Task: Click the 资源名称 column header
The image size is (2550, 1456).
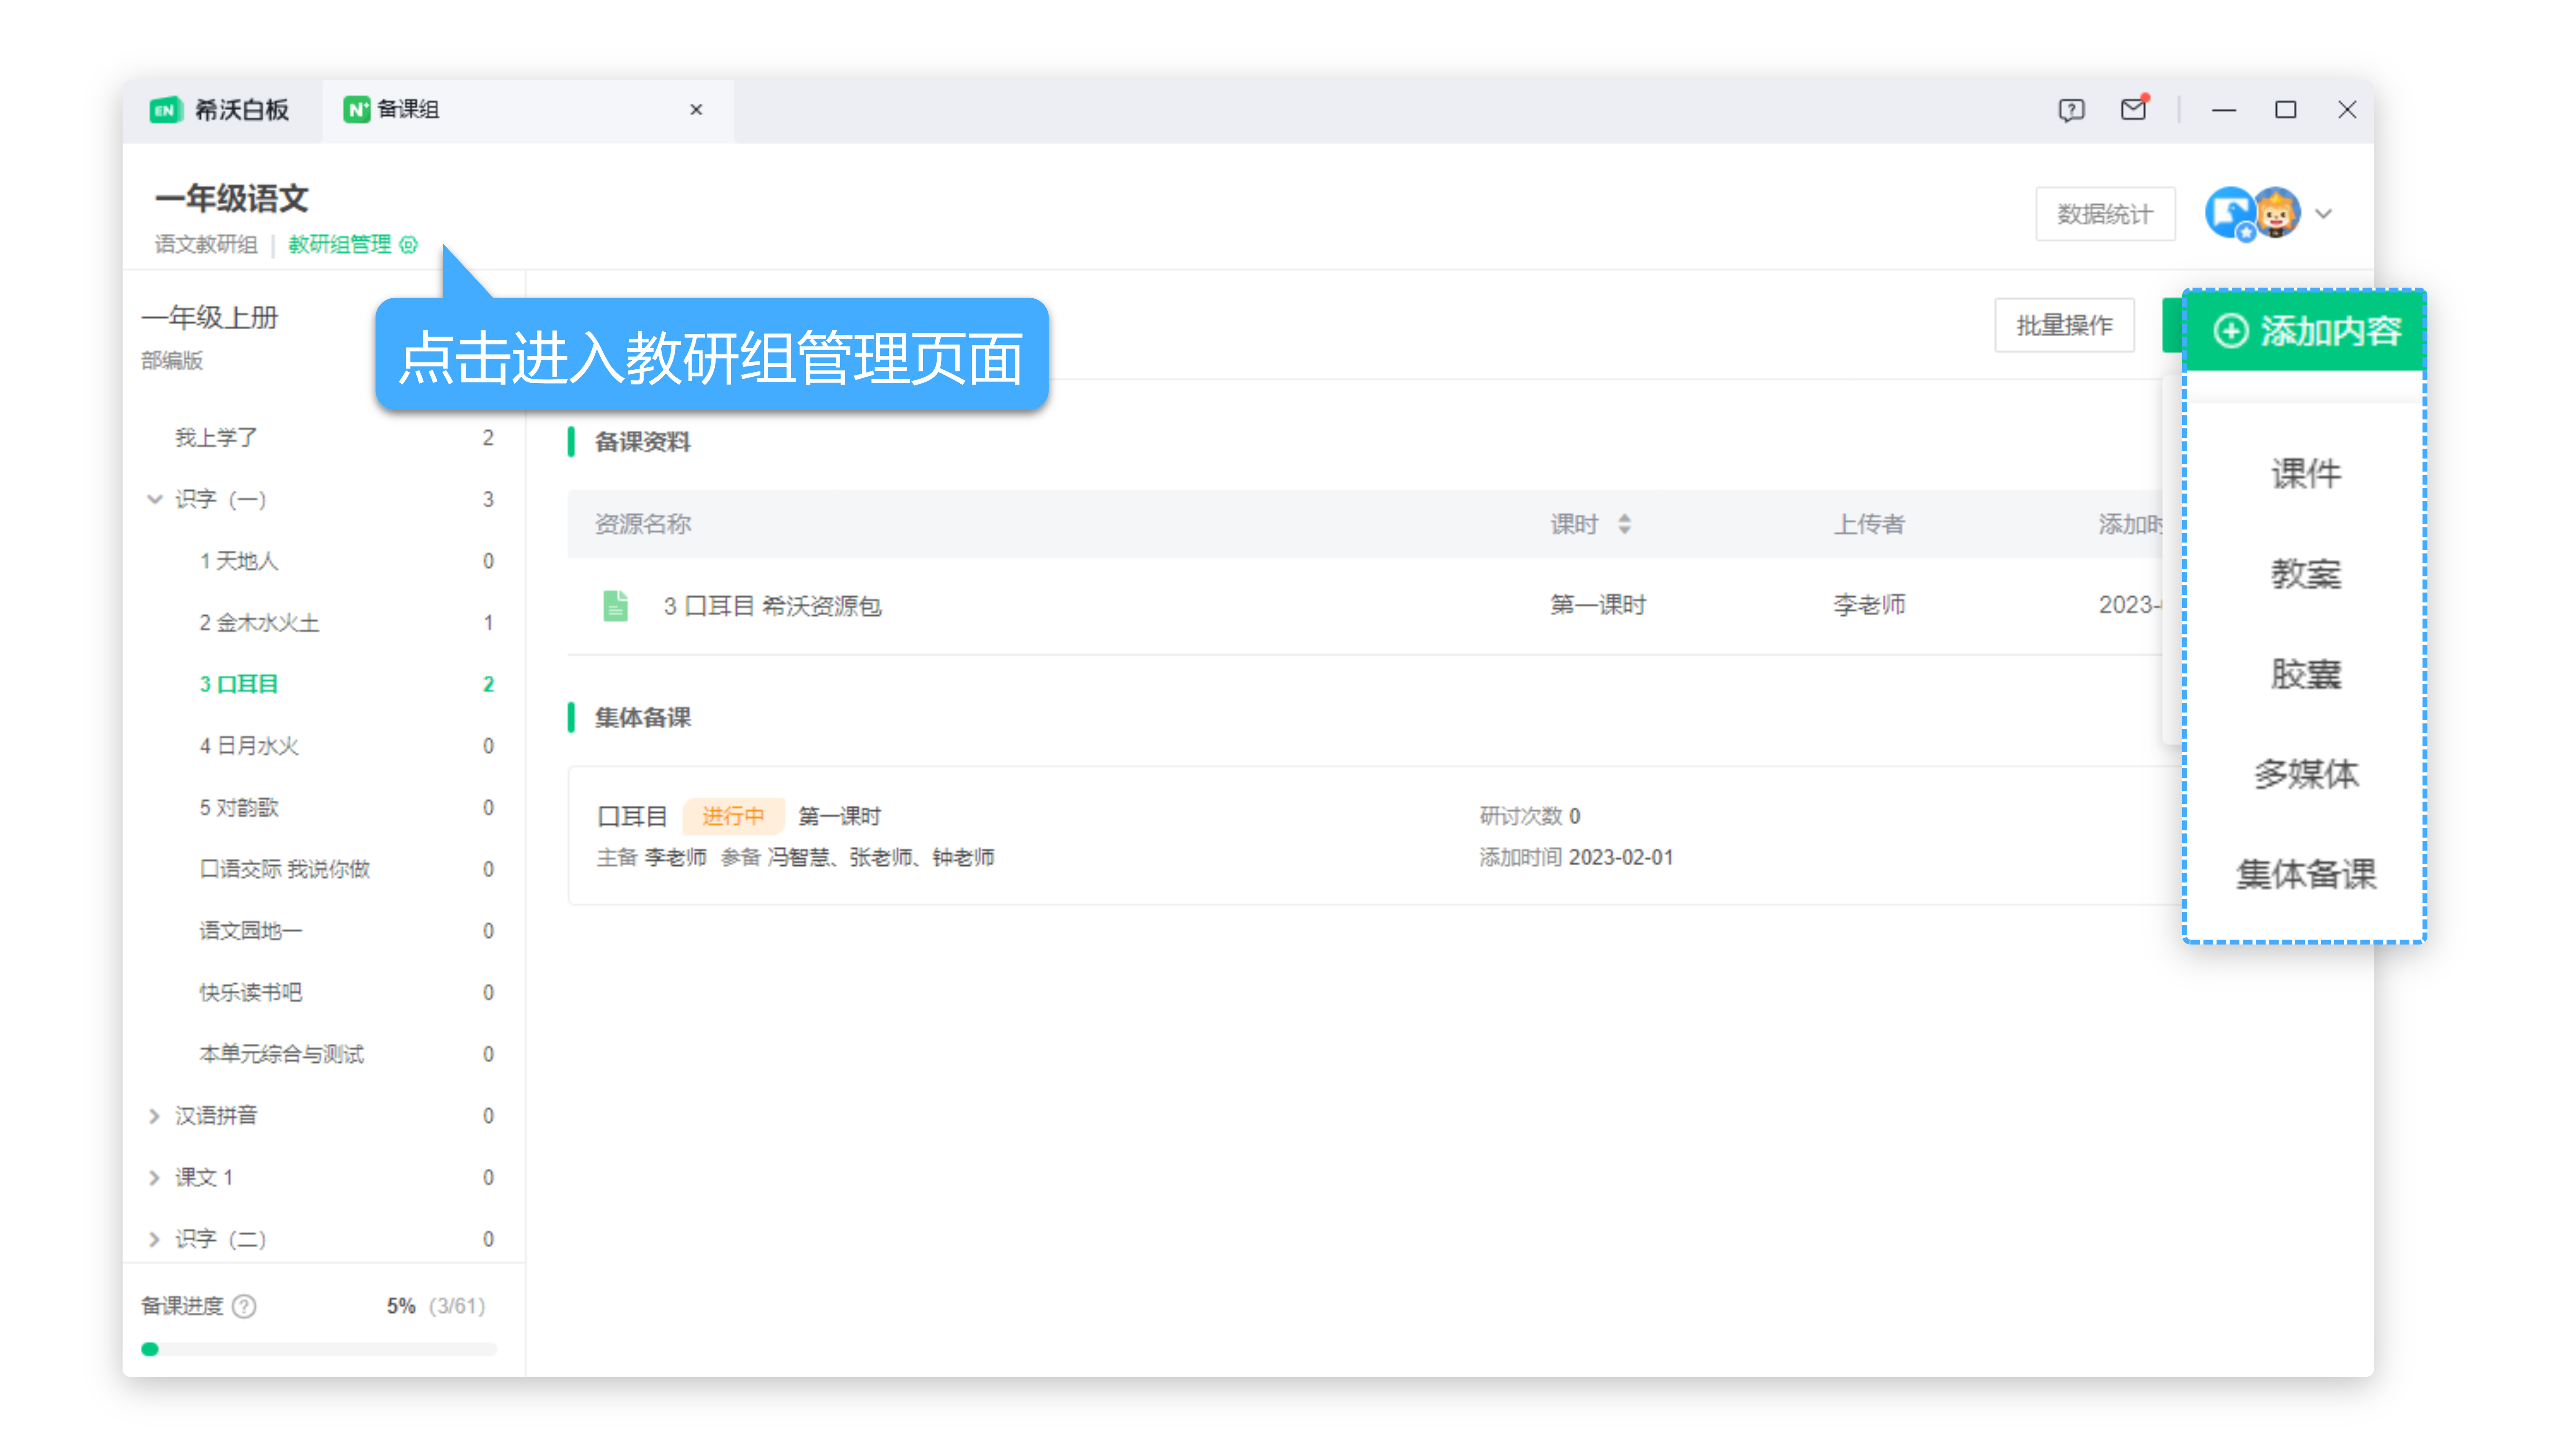Action: [x=642, y=524]
